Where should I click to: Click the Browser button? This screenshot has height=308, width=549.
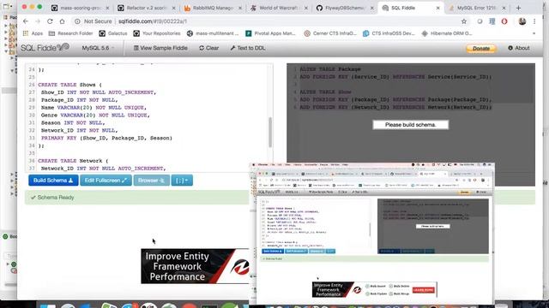pyautogui.click(x=151, y=181)
